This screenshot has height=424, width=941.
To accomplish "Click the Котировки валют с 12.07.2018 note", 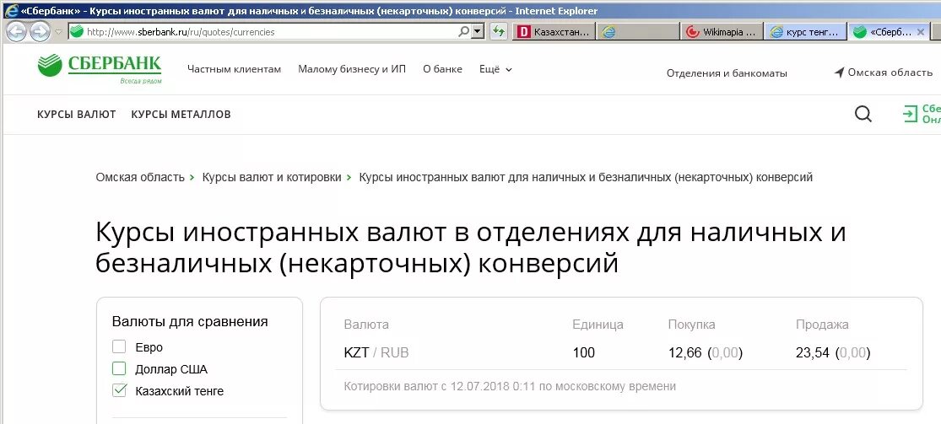I will coord(510,386).
